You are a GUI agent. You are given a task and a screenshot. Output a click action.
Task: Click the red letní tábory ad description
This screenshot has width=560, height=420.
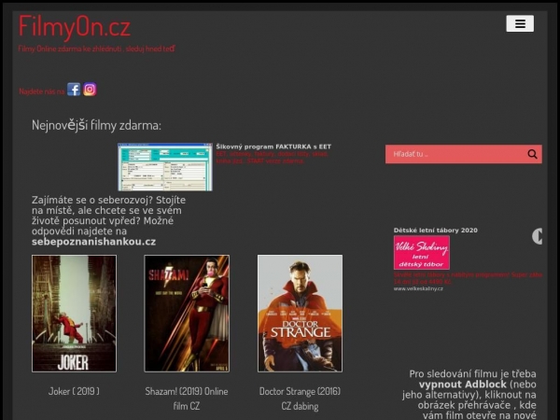(x=468, y=278)
